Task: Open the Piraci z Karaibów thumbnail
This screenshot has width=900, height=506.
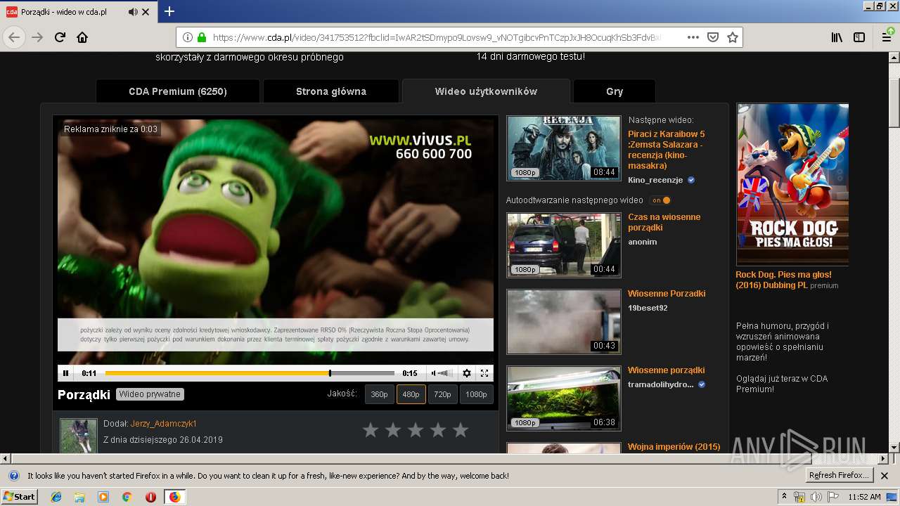Action: [564, 148]
